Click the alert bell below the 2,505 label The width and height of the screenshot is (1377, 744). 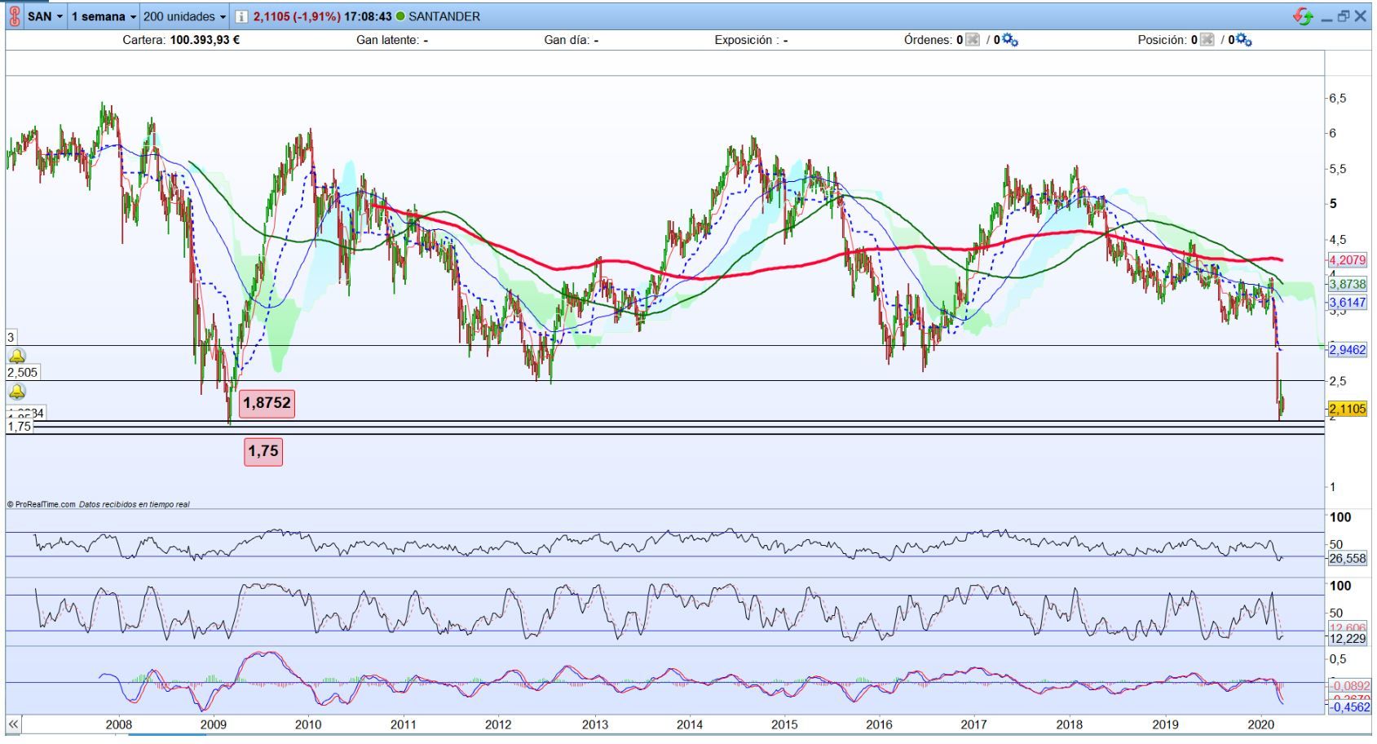tap(16, 392)
